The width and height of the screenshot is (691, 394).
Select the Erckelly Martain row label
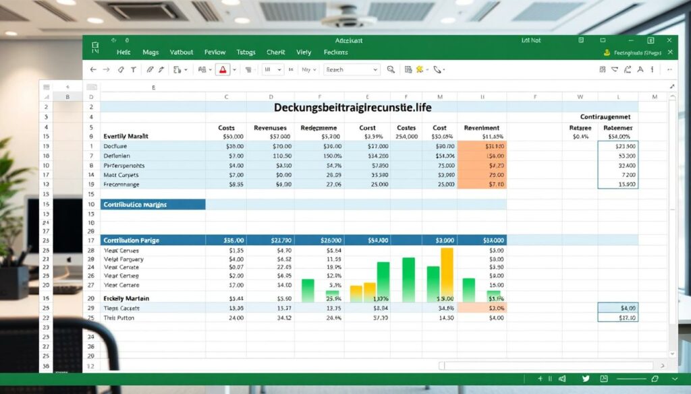126,298
